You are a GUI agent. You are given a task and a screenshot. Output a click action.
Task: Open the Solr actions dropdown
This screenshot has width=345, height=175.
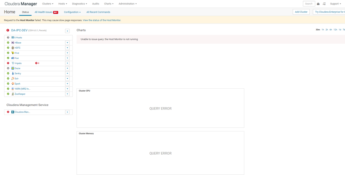[67, 79]
